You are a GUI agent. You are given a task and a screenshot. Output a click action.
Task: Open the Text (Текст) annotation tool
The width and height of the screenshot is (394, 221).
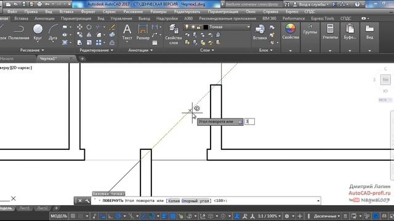pyautogui.click(x=127, y=32)
